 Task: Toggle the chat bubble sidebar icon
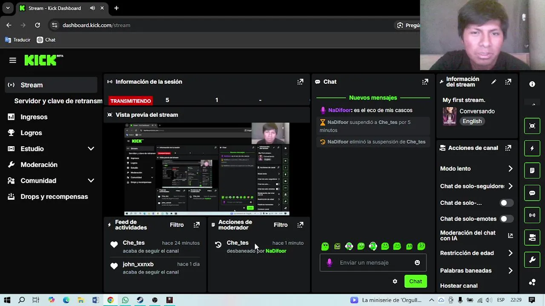click(x=532, y=193)
